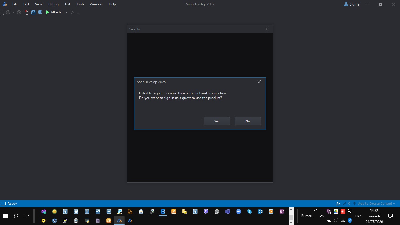Open the Visual Studio taskbar icon

tap(44, 212)
